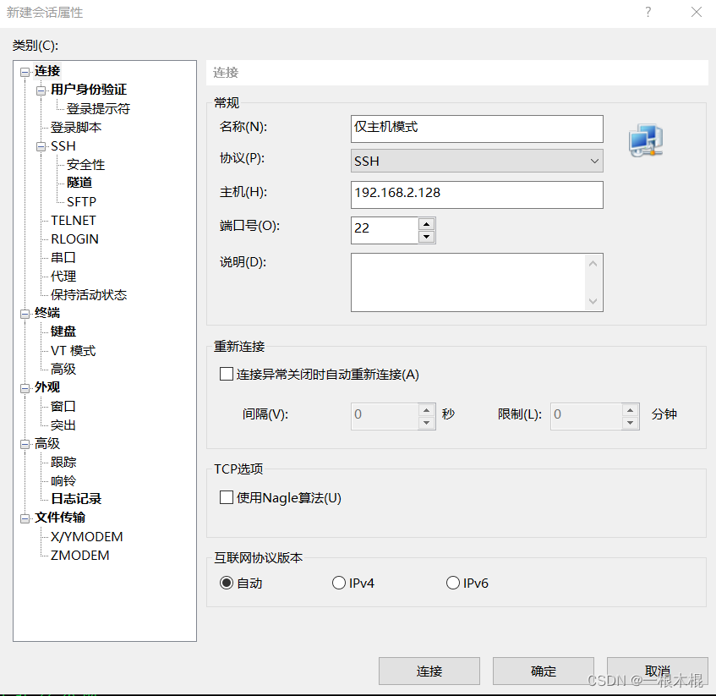Click the 取消 button
Image resolution: width=716 pixels, height=696 pixels.
658,671
